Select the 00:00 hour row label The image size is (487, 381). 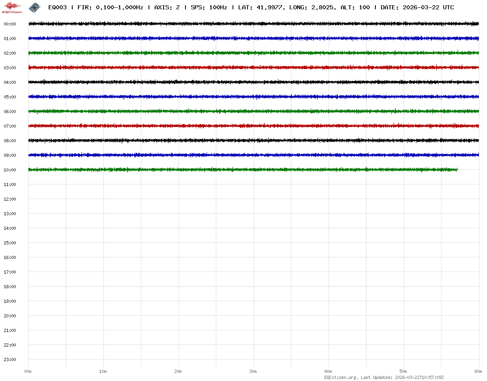(x=10, y=24)
